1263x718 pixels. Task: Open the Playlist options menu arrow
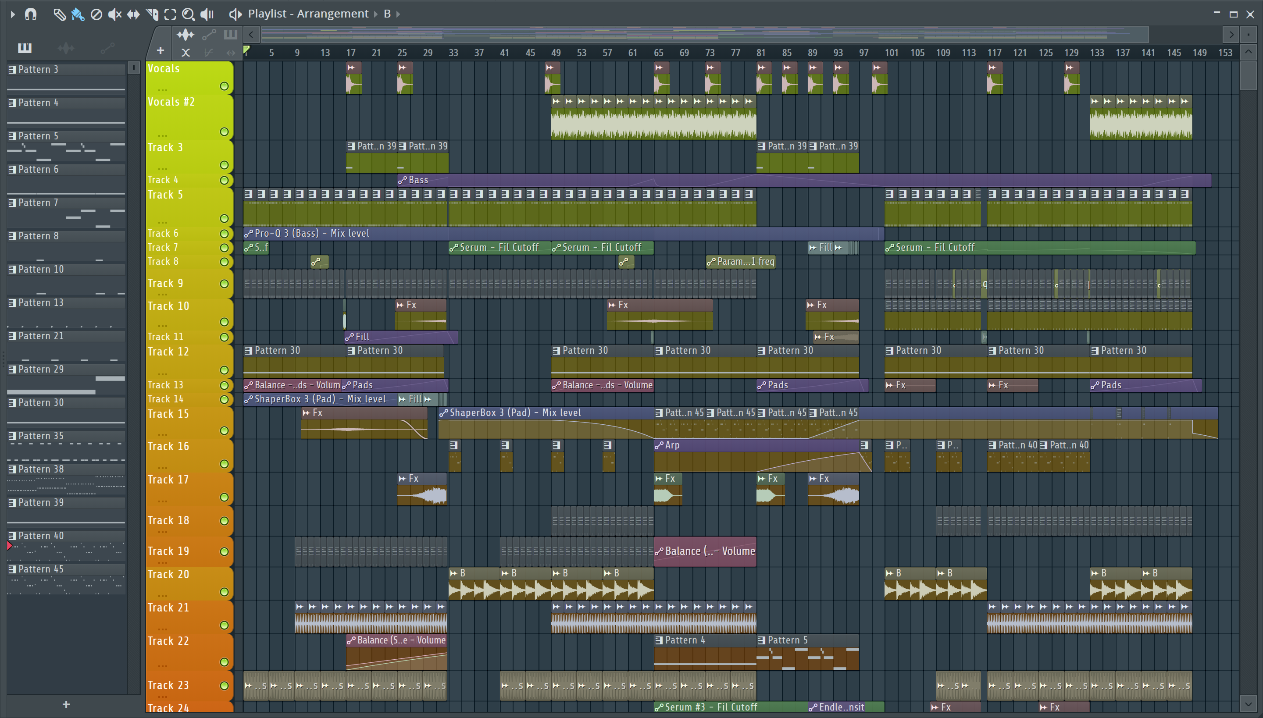click(13, 14)
